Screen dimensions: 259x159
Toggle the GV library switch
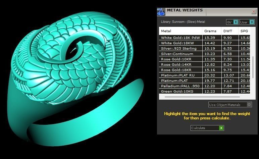[232, 22]
